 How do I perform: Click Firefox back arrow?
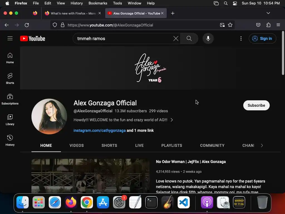tap(7, 25)
